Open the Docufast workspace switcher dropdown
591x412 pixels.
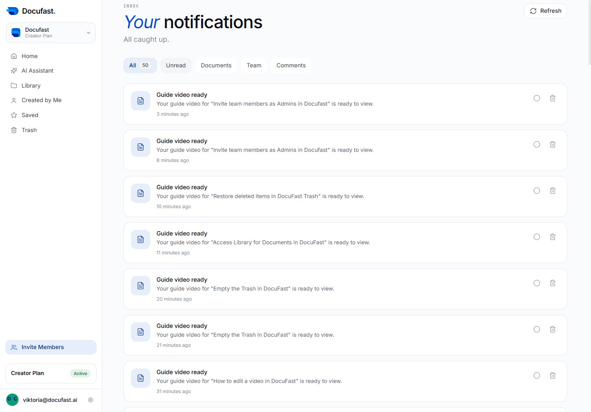(51, 33)
